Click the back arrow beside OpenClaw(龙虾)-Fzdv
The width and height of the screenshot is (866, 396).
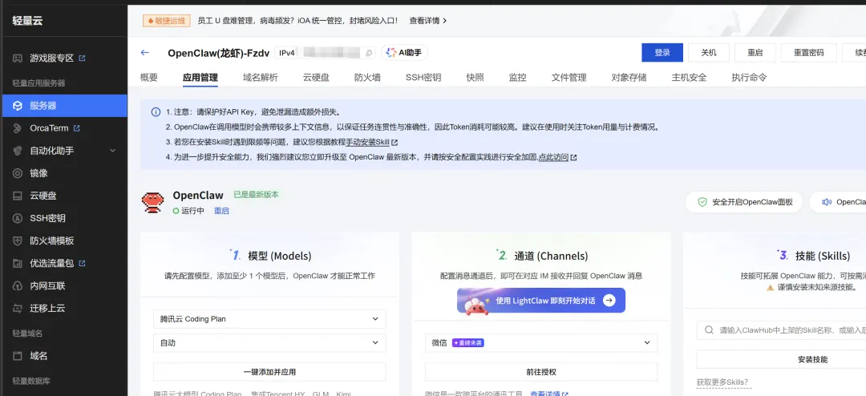[x=144, y=52]
